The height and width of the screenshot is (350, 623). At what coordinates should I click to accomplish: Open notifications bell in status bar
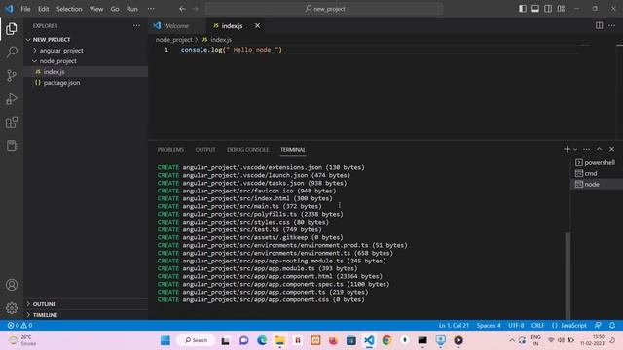pyautogui.click(x=612, y=325)
